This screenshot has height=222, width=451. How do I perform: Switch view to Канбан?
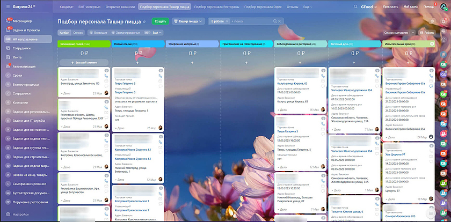[x=63, y=33]
